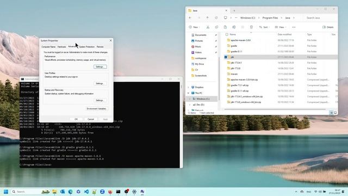Screen dimensions: 348x196
Task: Click the Delete trash icon in Explorer
Action: (x=251, y=27)
